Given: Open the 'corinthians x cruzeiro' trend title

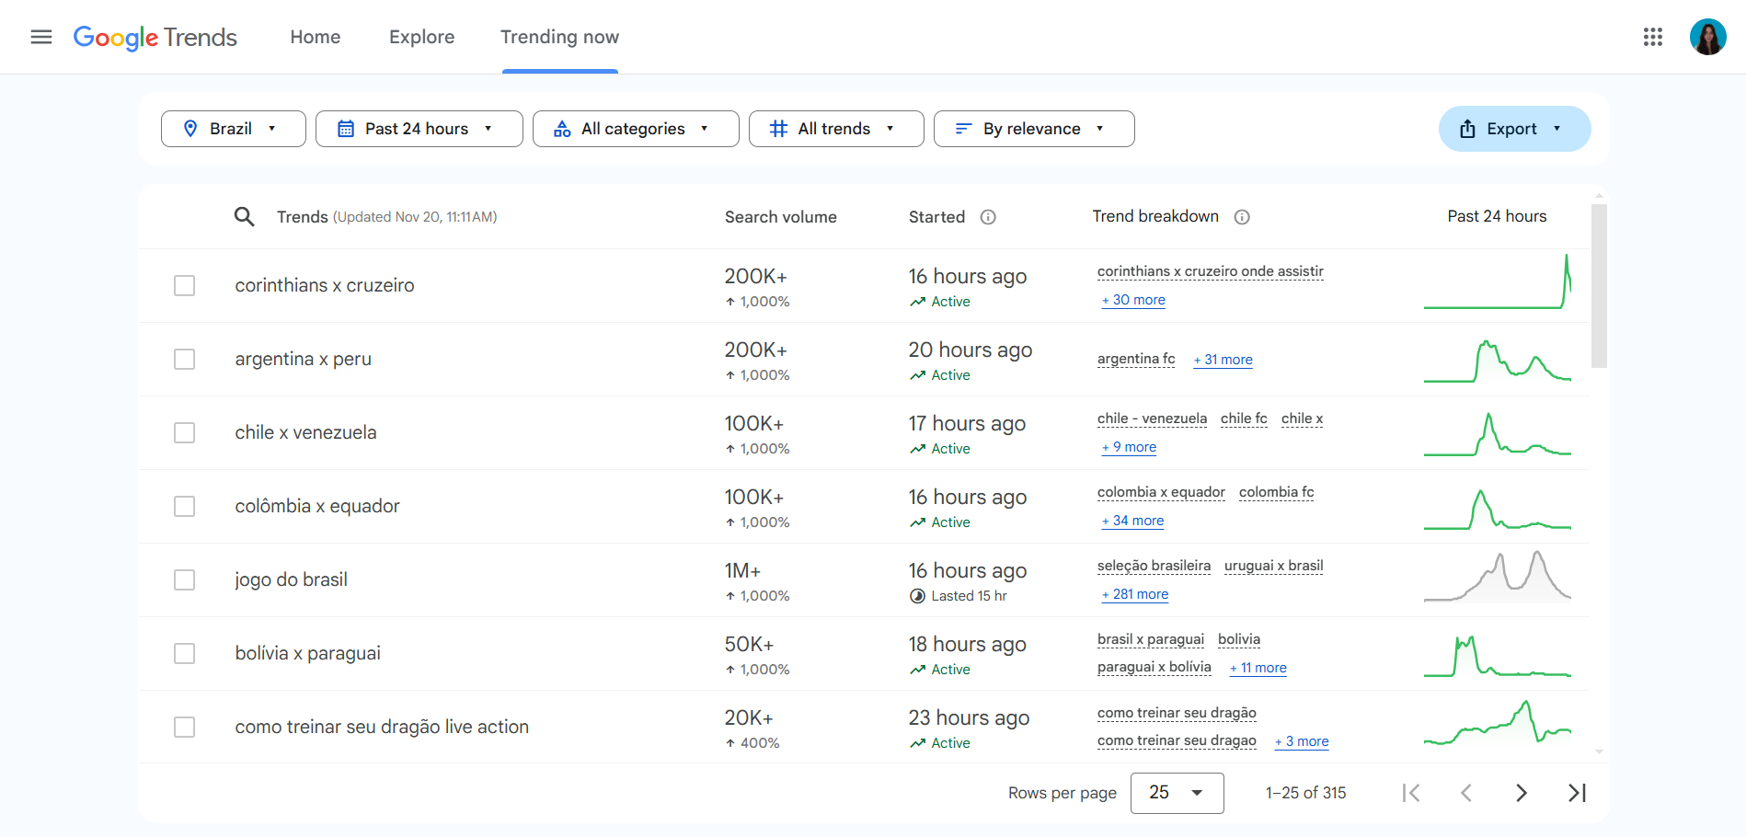Looking at the screenshot, I should coord(325,285).
